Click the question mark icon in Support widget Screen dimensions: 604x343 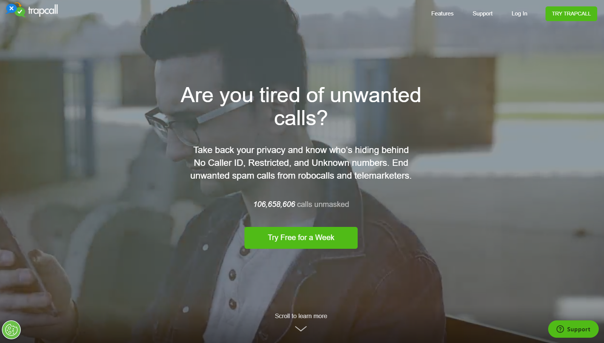click(x=560, y=329)
